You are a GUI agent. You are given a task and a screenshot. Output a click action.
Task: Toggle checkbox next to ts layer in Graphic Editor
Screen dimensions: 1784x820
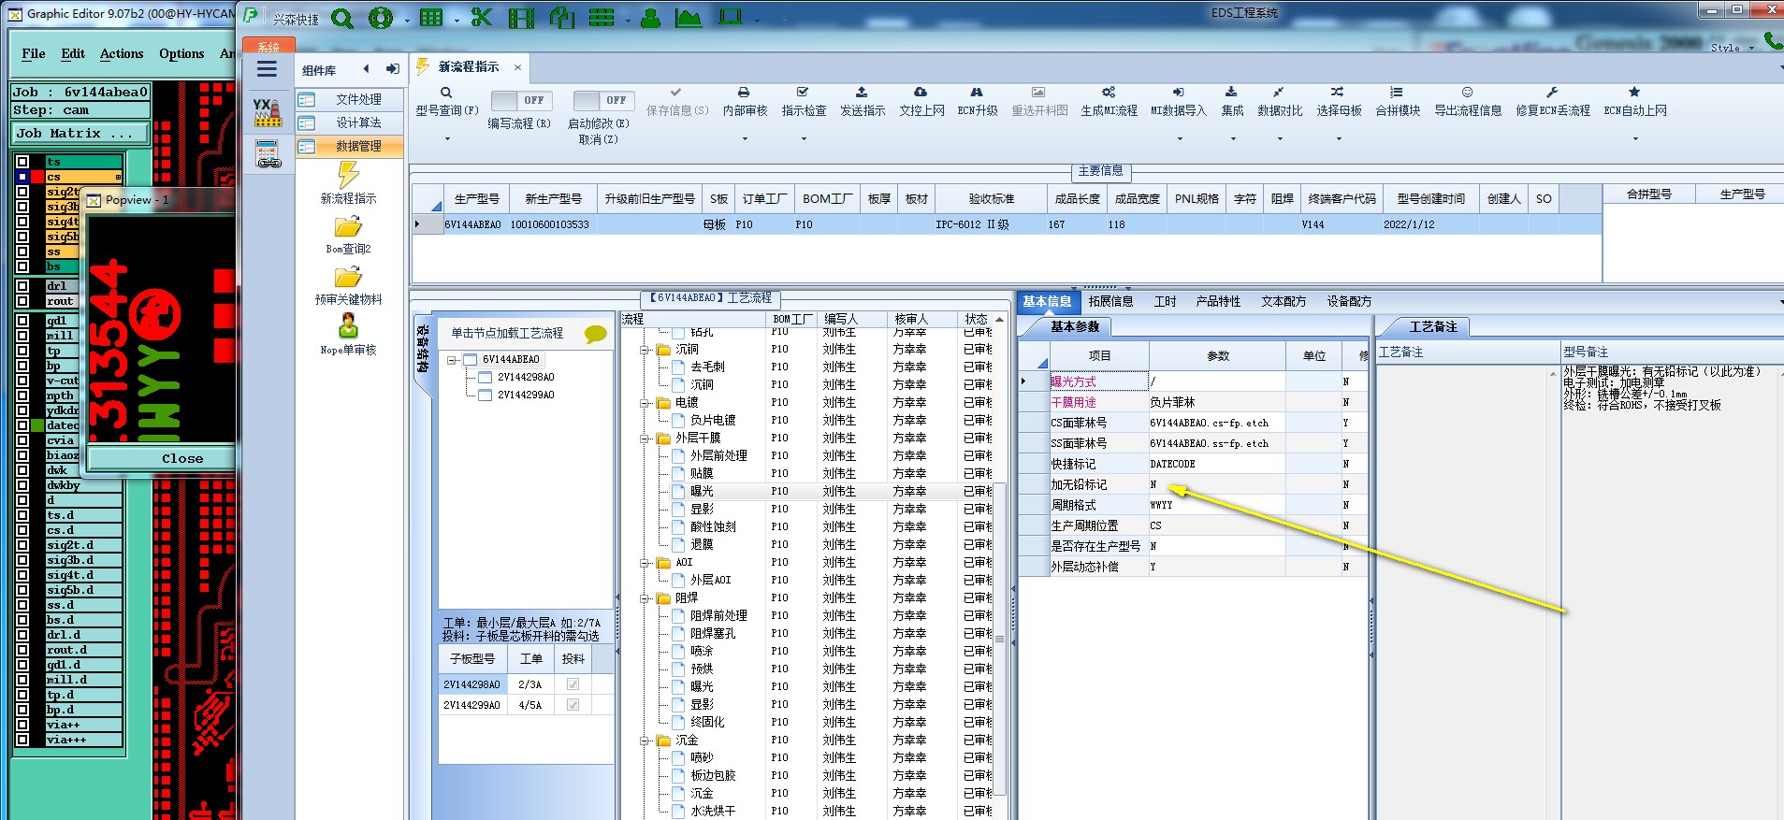(22, 162)
